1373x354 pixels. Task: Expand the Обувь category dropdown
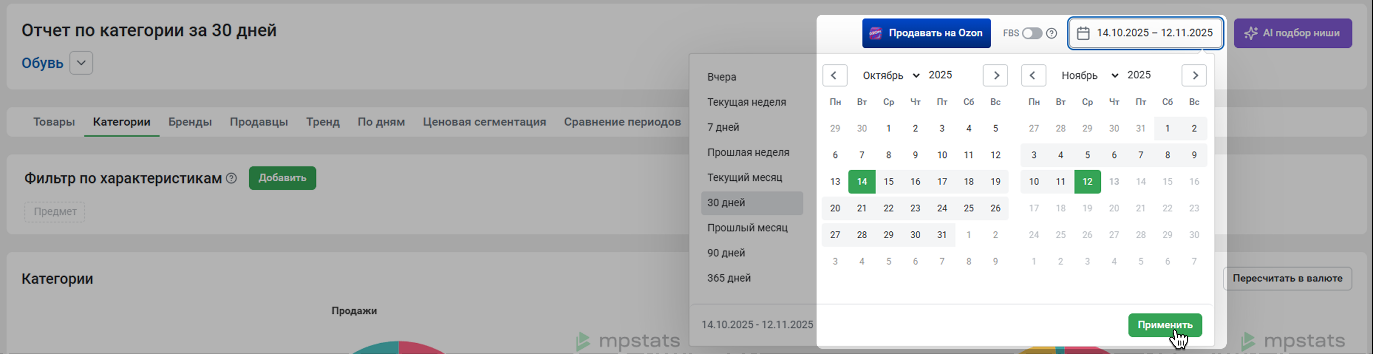[81, 63]
